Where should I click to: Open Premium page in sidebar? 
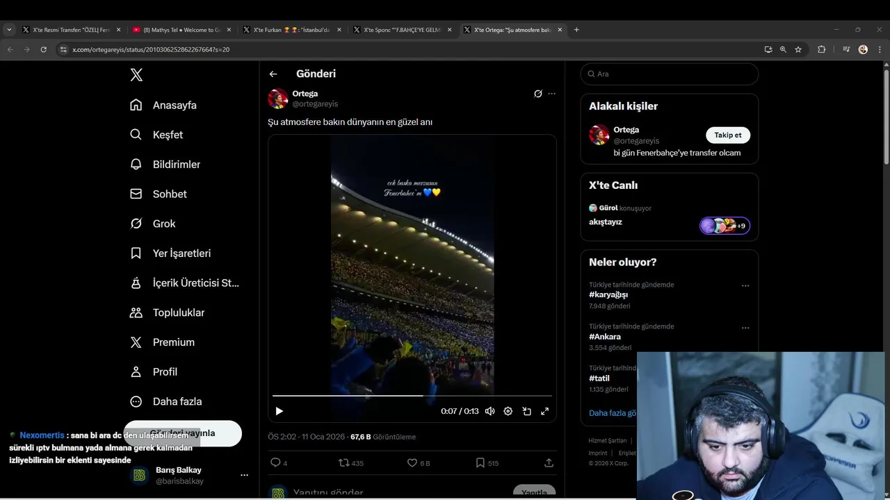pyautogui.click(x=162, y=342)
